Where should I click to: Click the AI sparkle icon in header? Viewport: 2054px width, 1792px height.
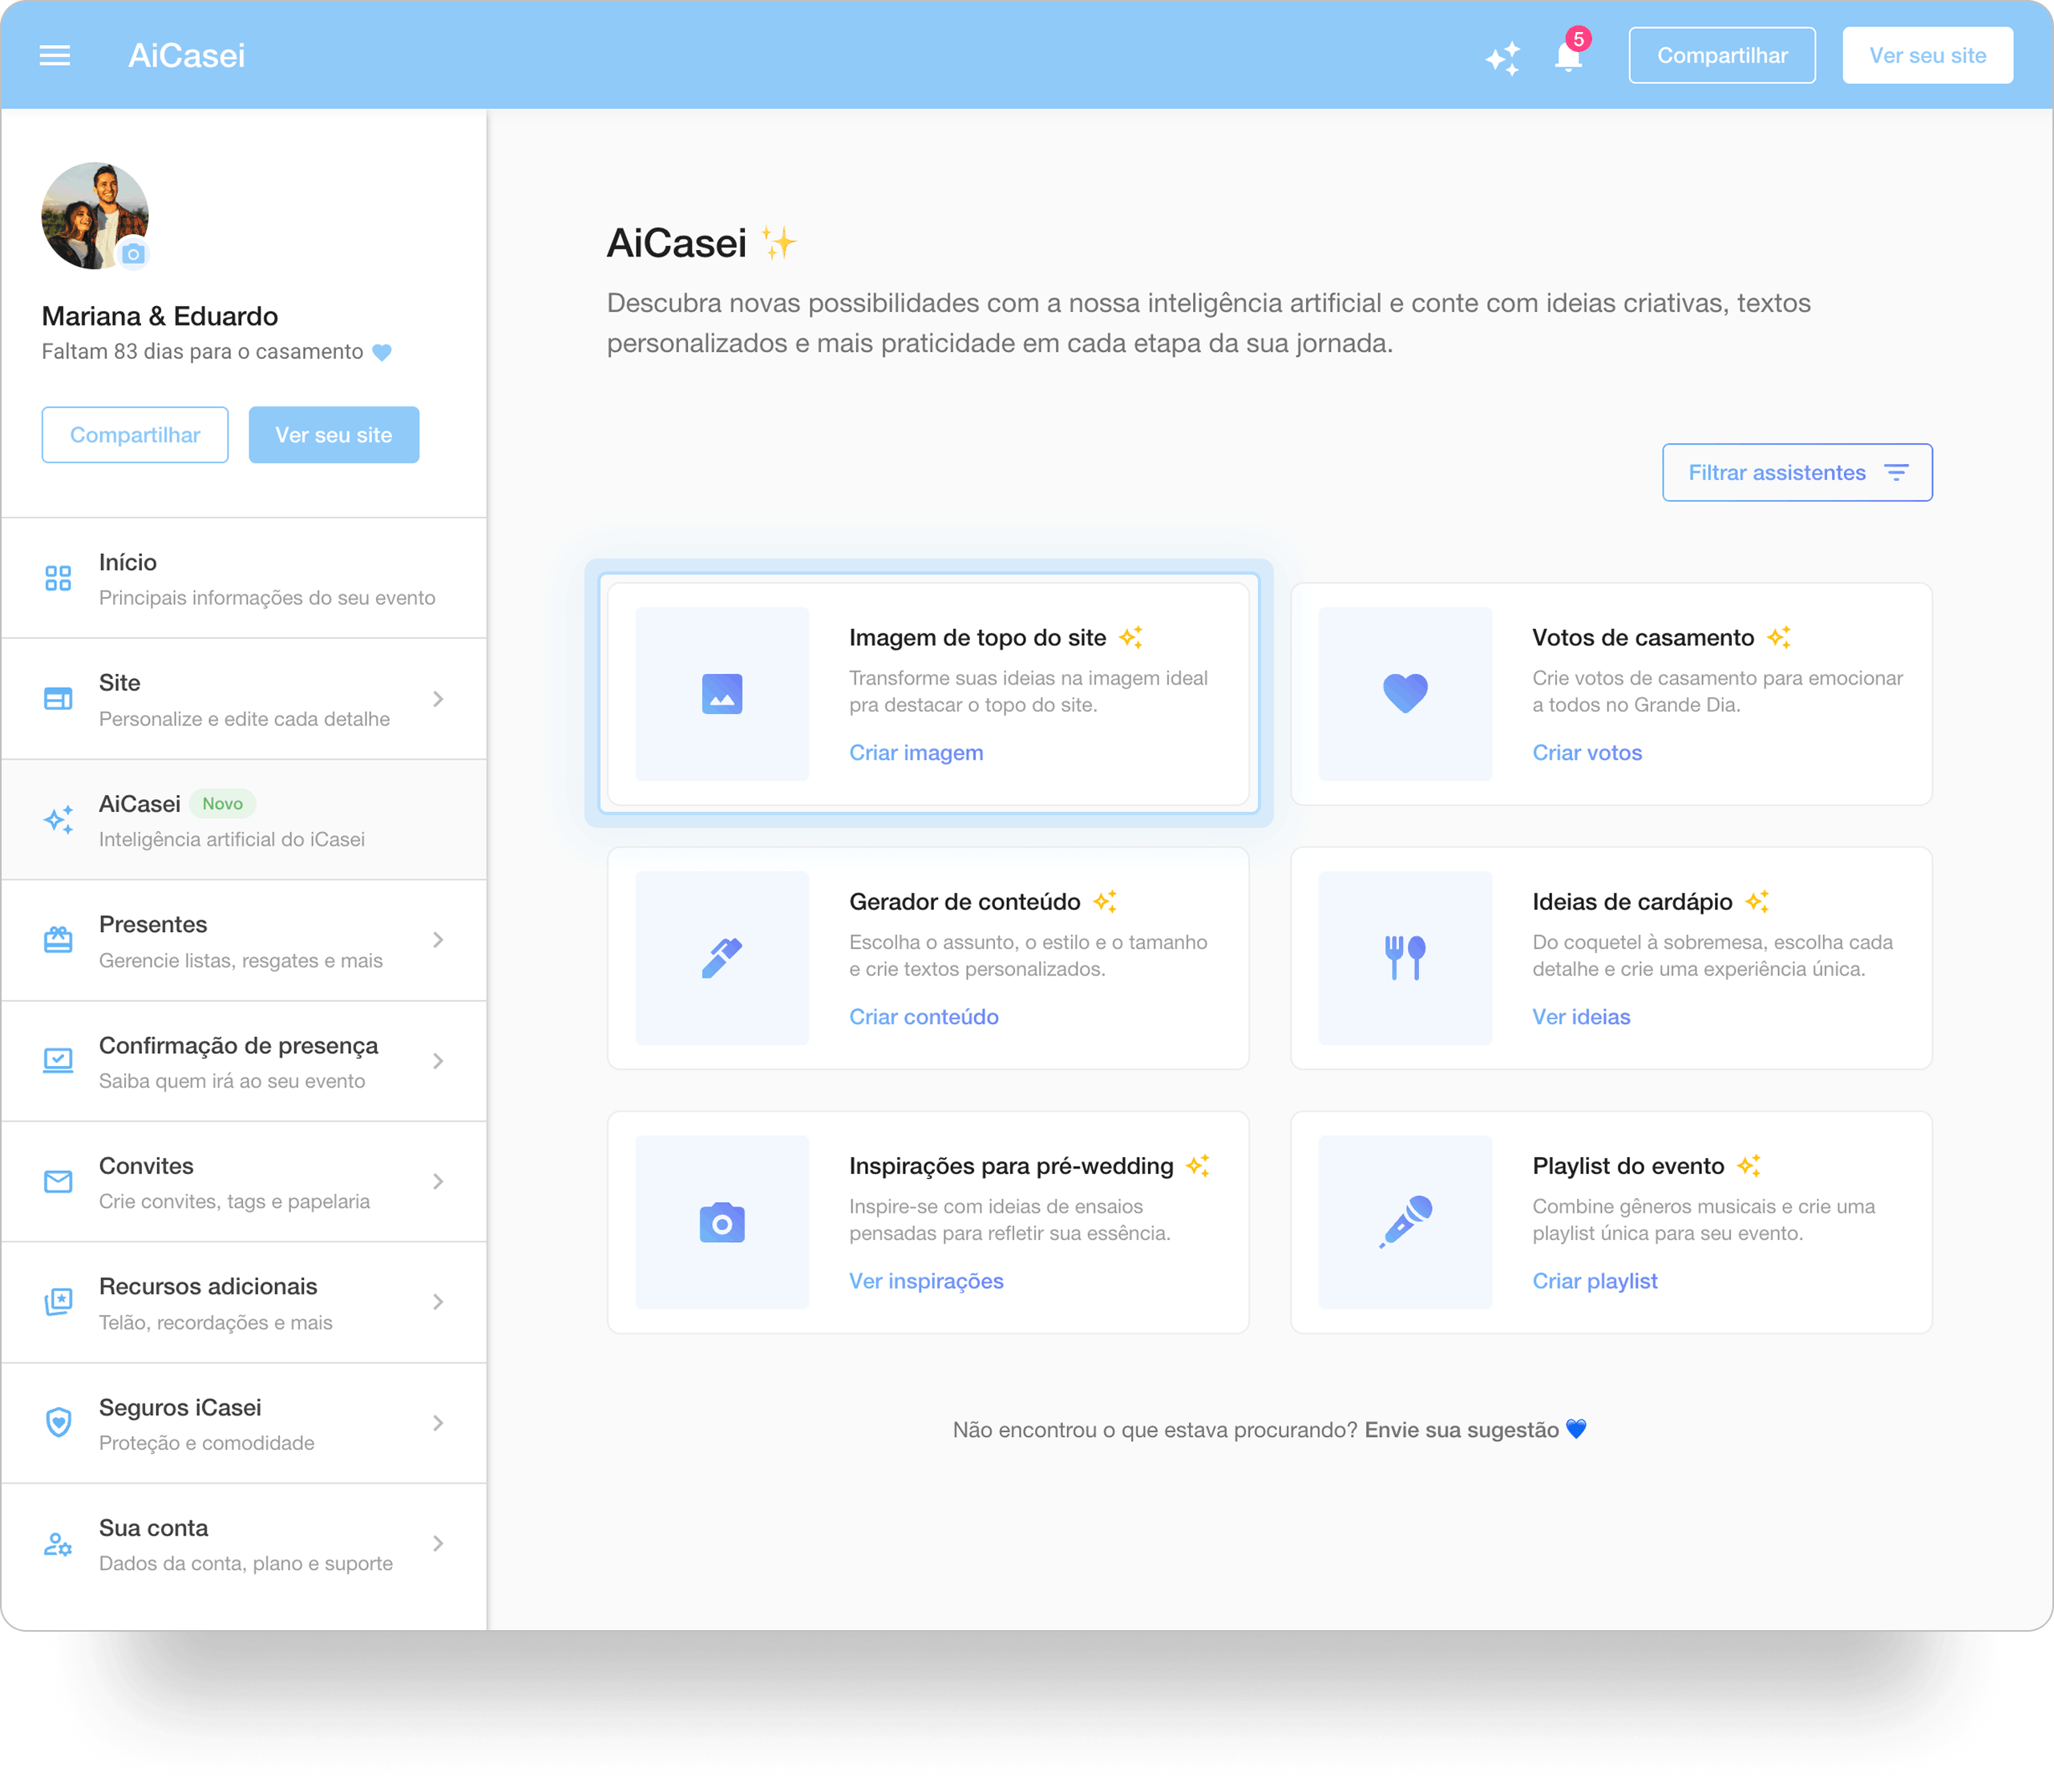[1502, 58]
